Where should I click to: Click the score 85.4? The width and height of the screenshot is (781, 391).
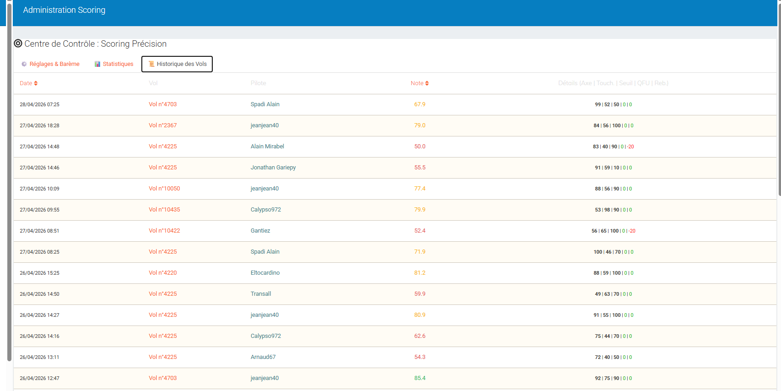pyautogui.click(x=420, y=378)
